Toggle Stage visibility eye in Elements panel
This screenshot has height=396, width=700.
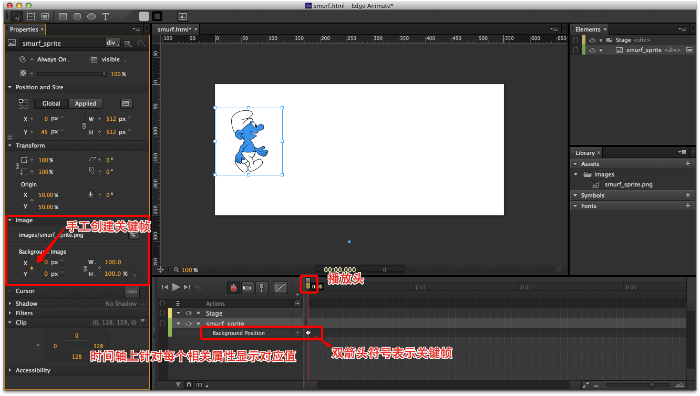(x=592, y=40)
